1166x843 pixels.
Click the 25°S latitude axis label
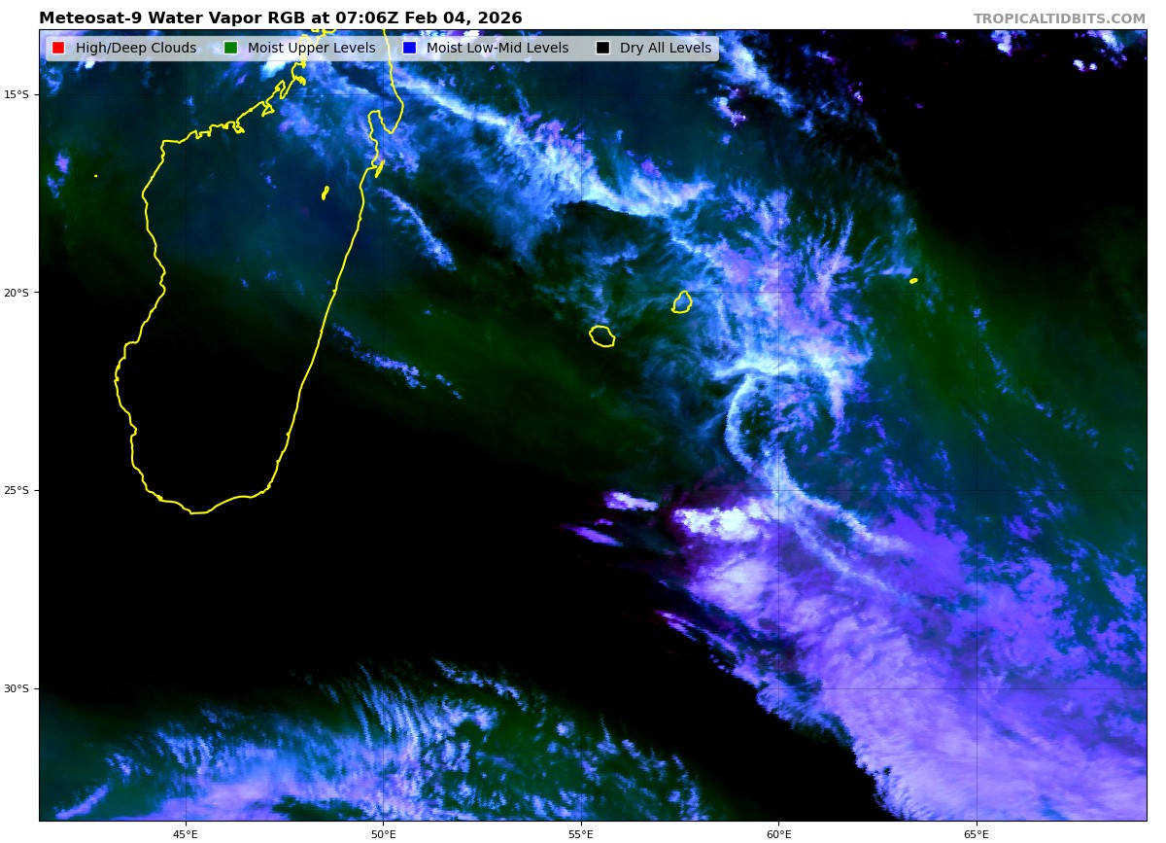pyautogui.click(x=16, y=490)
